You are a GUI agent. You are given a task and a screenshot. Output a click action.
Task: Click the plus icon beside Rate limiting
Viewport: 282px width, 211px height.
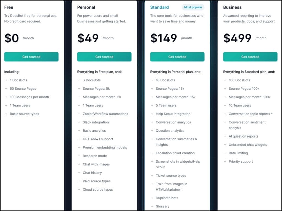(x=225, y=153)
